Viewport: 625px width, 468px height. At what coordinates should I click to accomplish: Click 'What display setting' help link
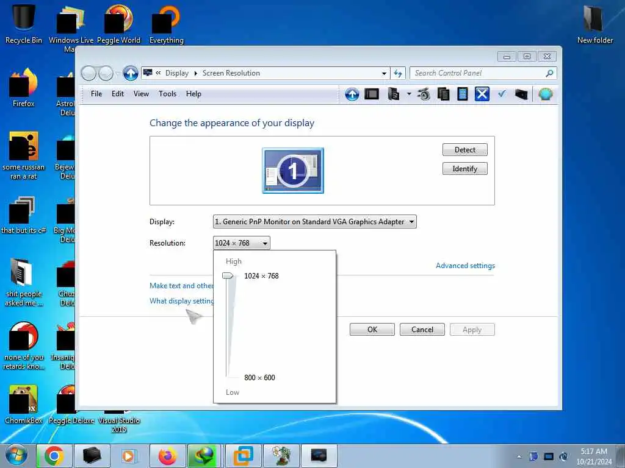181,301
